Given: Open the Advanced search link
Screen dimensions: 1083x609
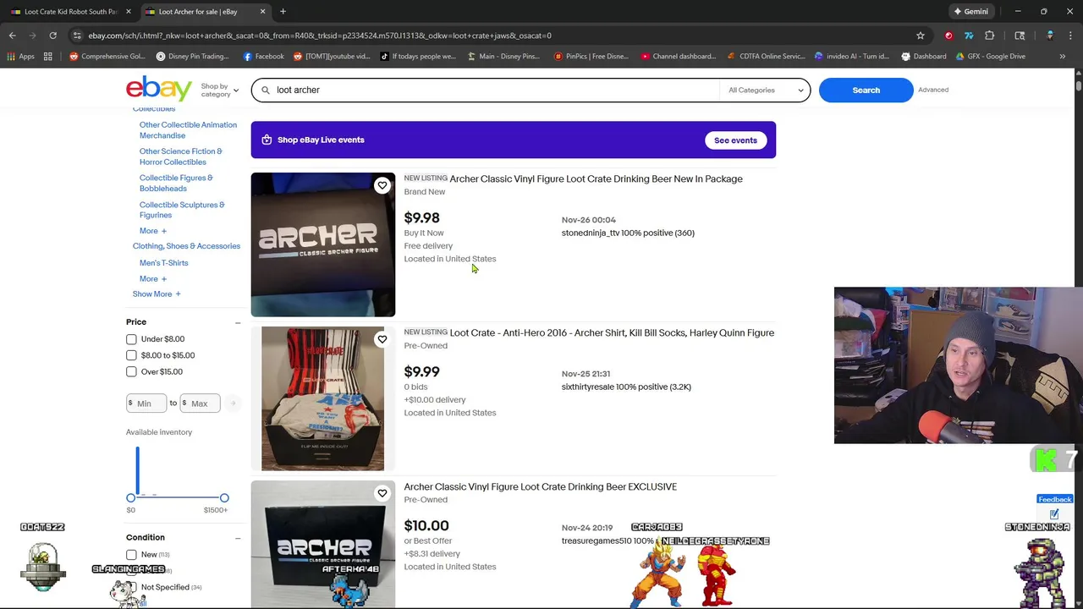Looking at the screenshot, I should pos(933,90).
